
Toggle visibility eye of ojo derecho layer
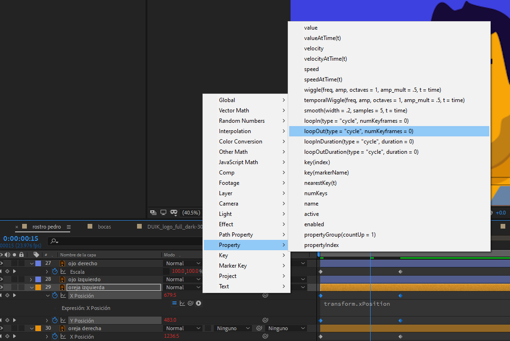point(2,263)
